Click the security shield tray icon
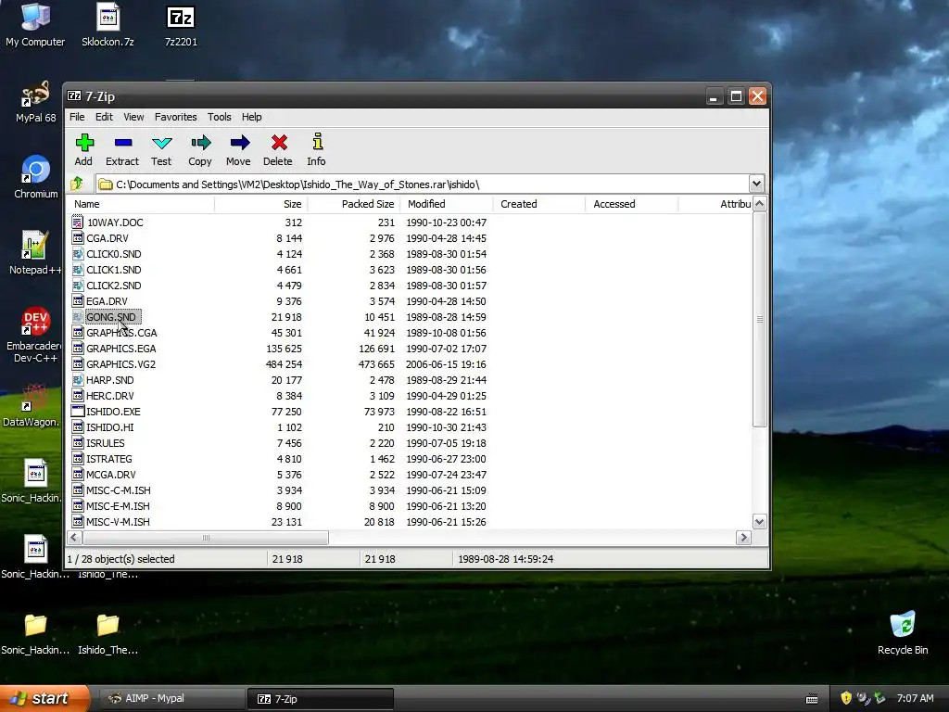949x712 pixels. click(846, 698)
